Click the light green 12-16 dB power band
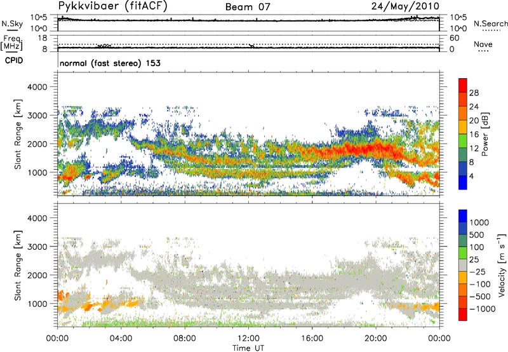This screenshot has width=508, height=352. 463,140
